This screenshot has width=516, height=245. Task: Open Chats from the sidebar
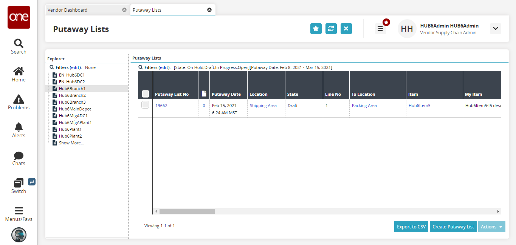pos(19,158)
